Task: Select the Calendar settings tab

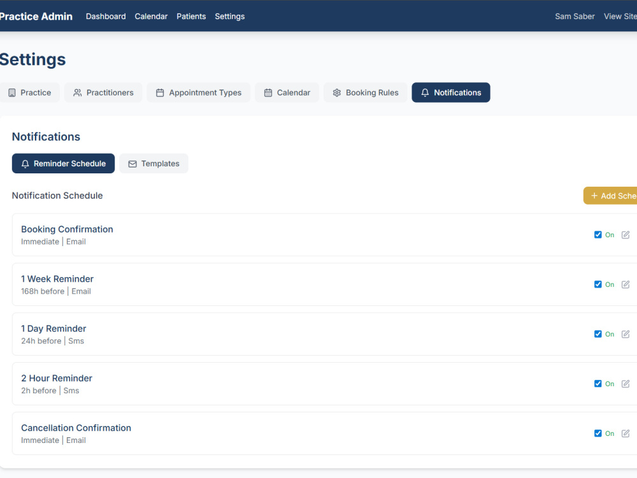Action: 287,92
